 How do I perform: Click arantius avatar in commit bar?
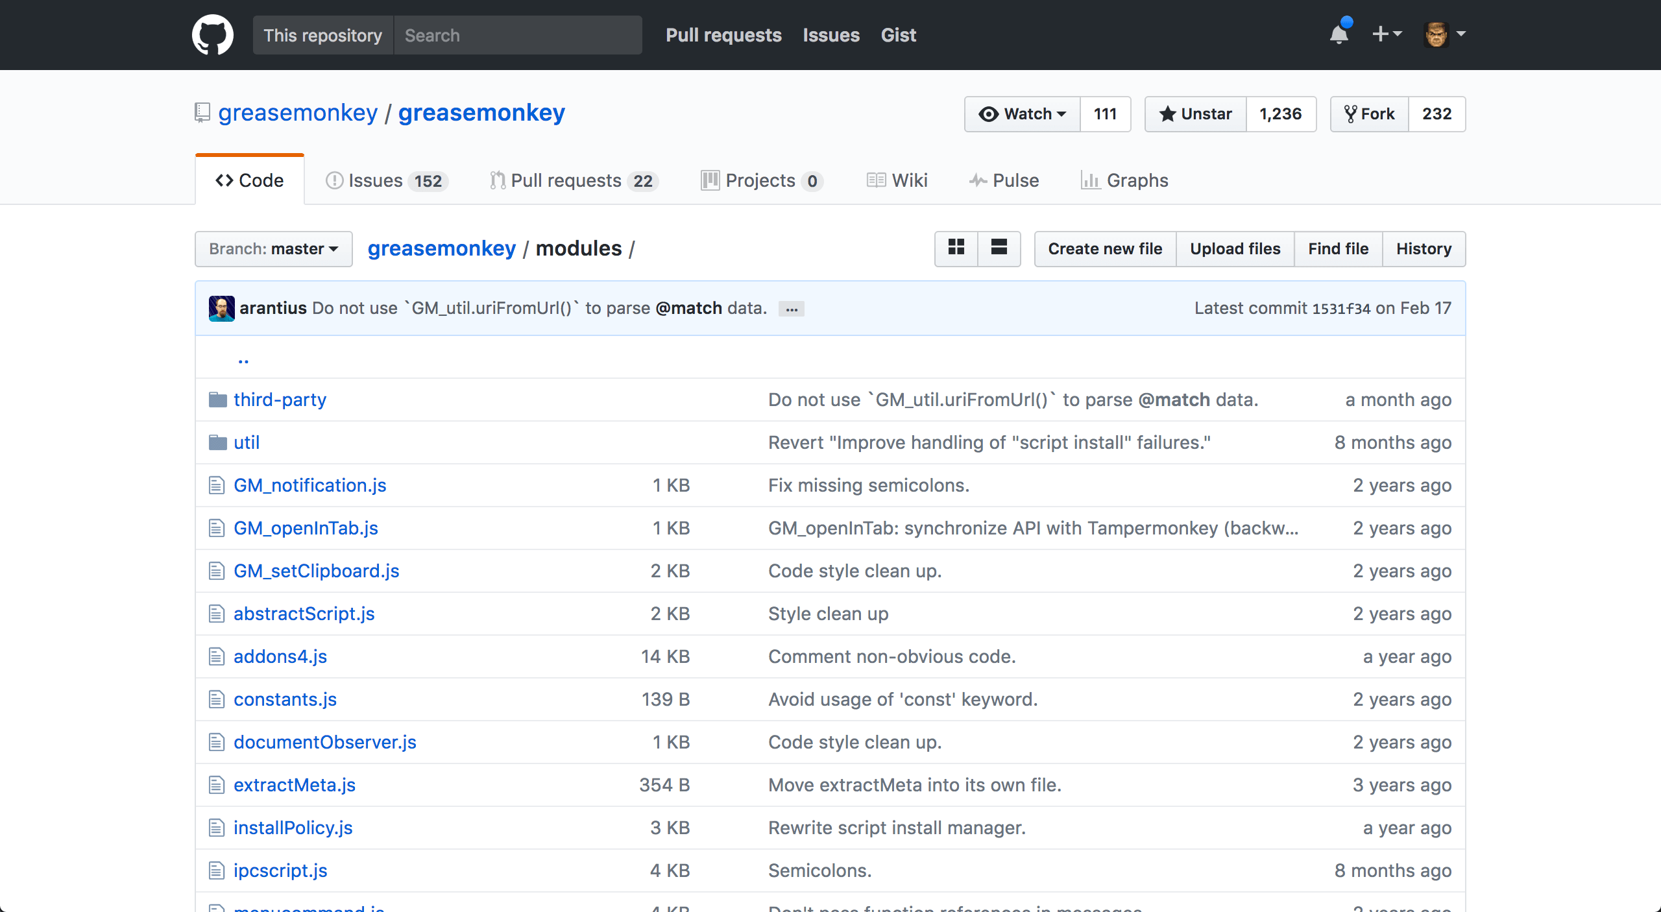click(221, 308)
